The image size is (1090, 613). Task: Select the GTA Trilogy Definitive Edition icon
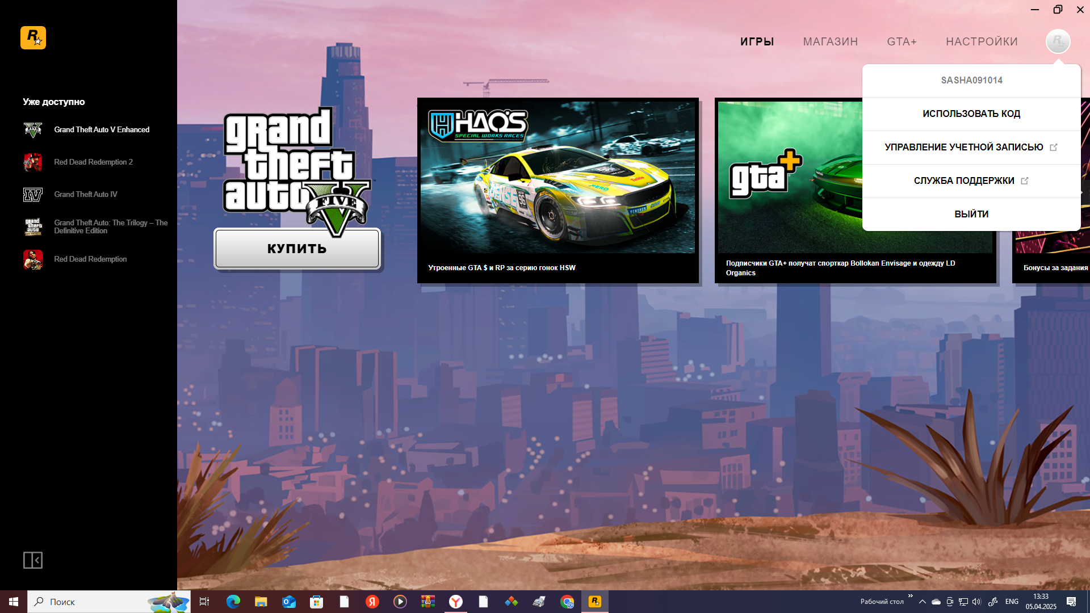[33, 227]
